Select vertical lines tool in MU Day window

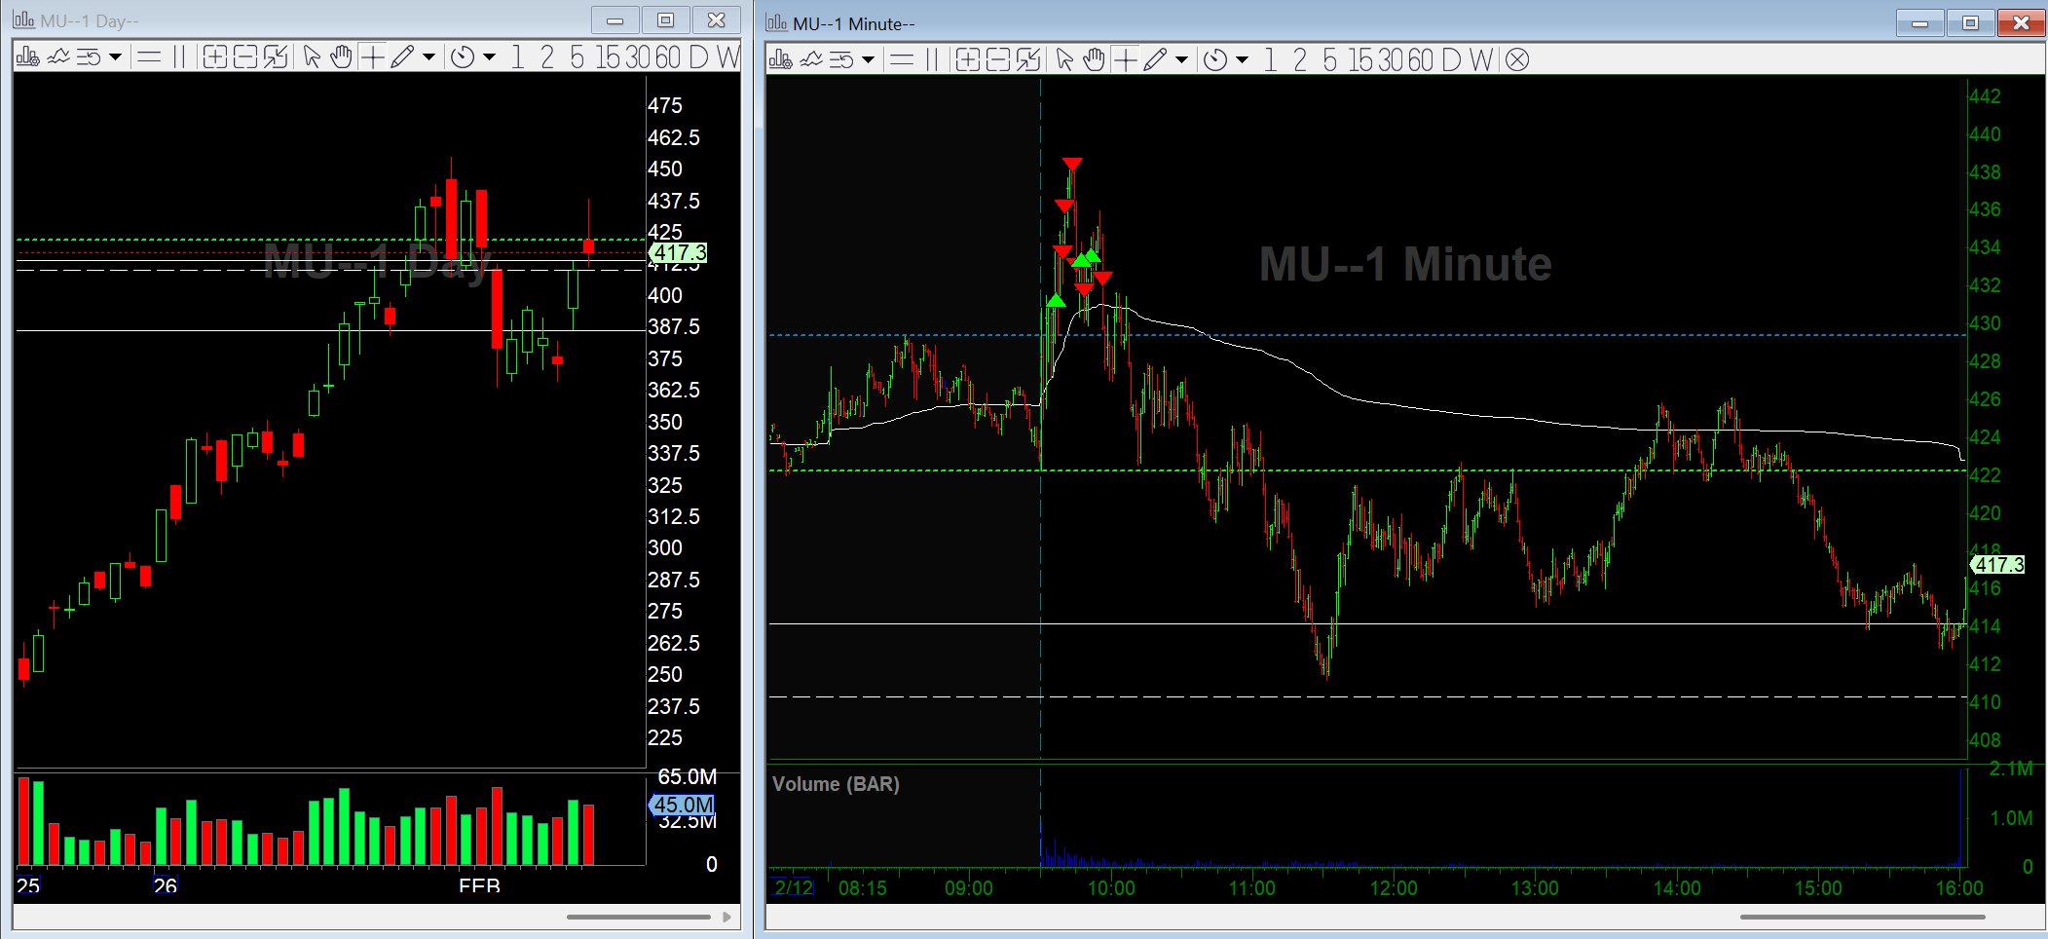click(x=179, y=57)
